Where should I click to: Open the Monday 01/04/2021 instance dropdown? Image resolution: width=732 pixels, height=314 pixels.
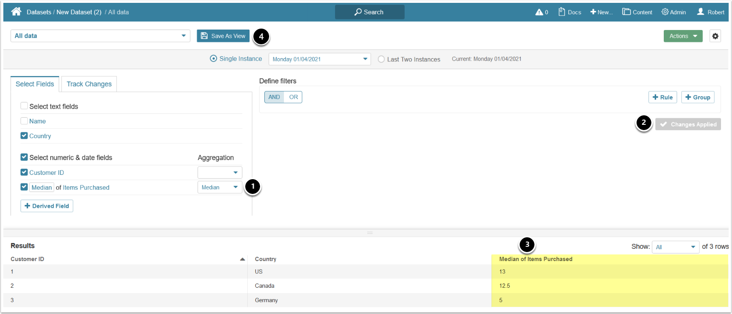(x=320, y=59)
